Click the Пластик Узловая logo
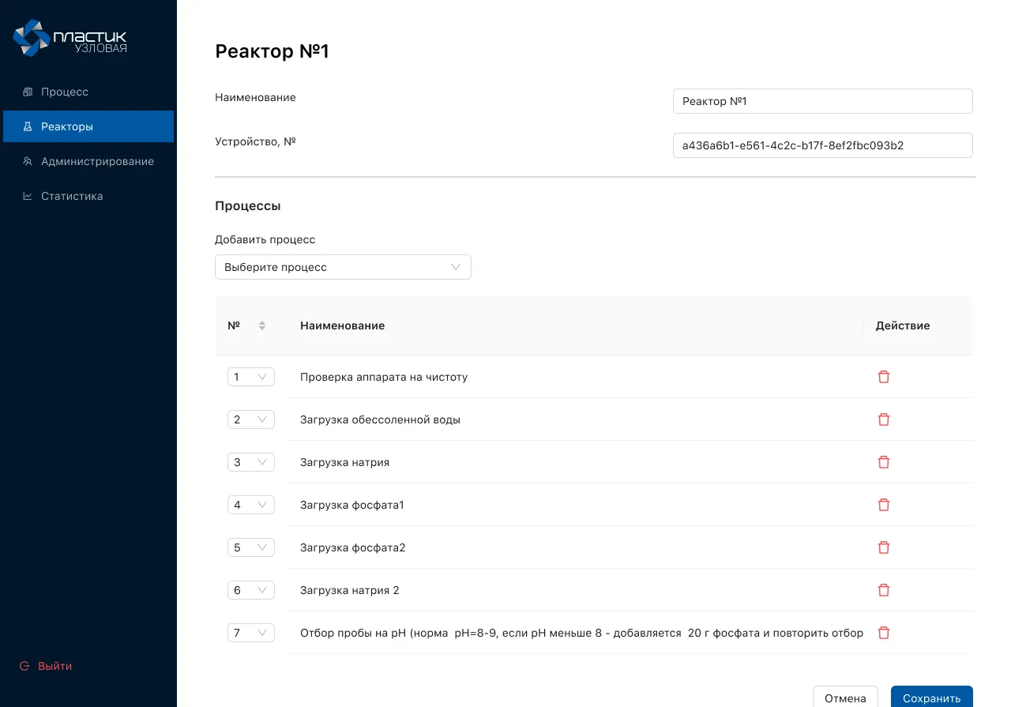This screenshot has height=707, width=1011. 70,39
